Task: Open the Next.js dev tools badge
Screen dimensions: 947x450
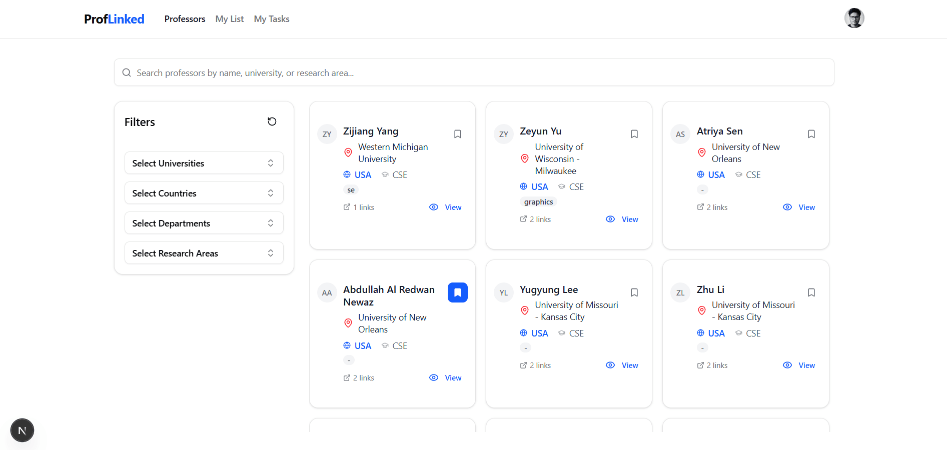Action: [22, 430]
